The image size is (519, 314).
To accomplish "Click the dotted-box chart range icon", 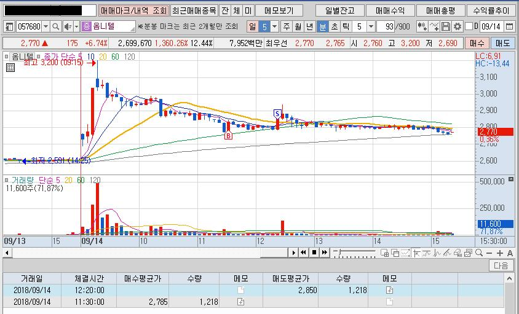I will (x=405, y=253).
